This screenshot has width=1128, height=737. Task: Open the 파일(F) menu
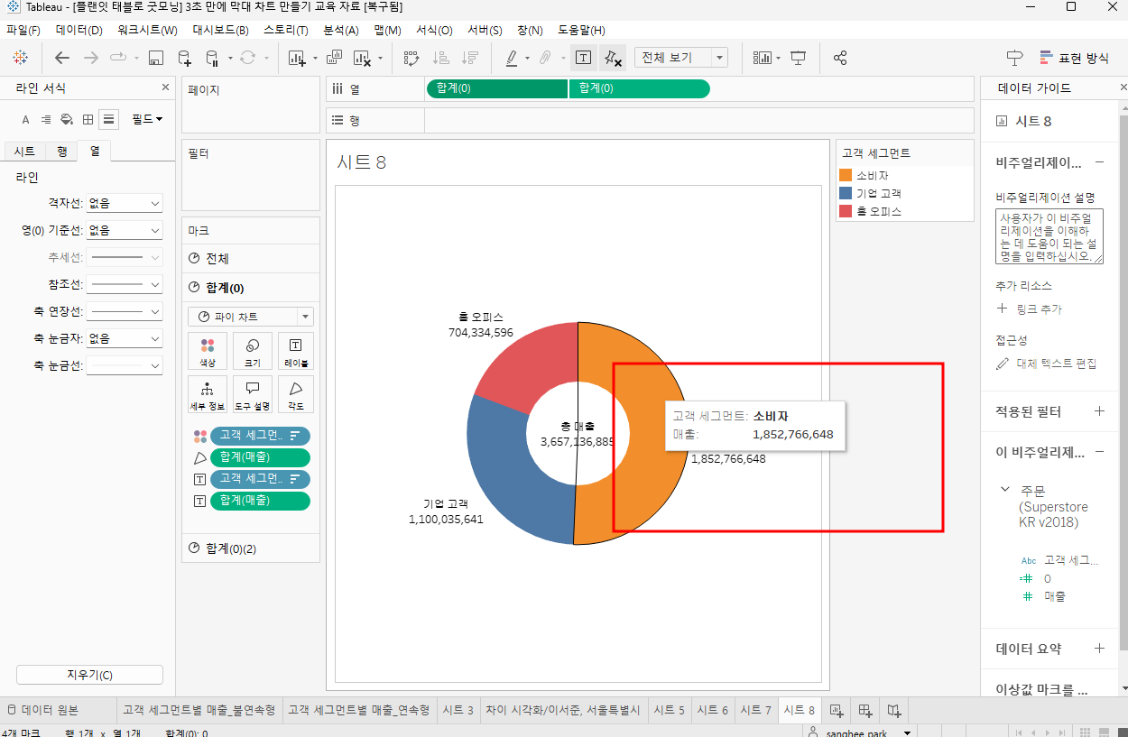23,30
